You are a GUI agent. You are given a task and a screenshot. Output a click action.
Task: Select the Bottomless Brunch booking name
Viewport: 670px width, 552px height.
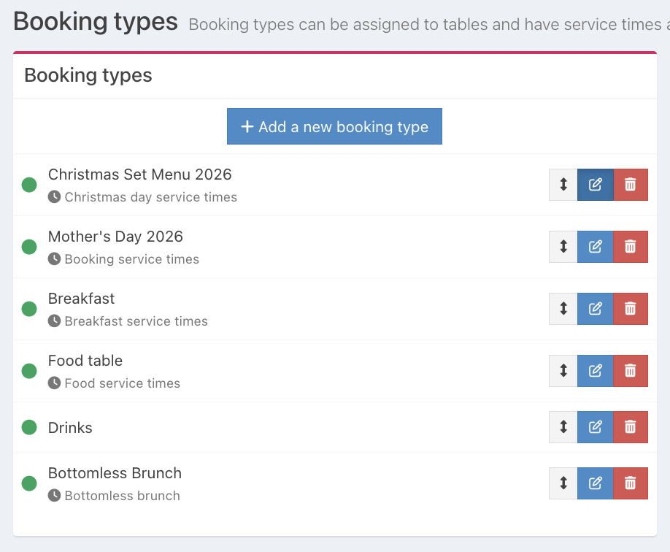click(x=115, y=473)
